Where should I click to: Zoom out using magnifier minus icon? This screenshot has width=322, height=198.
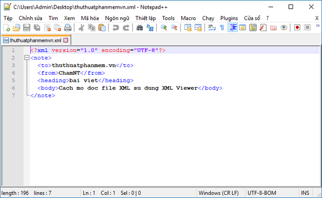coord(174,27)
